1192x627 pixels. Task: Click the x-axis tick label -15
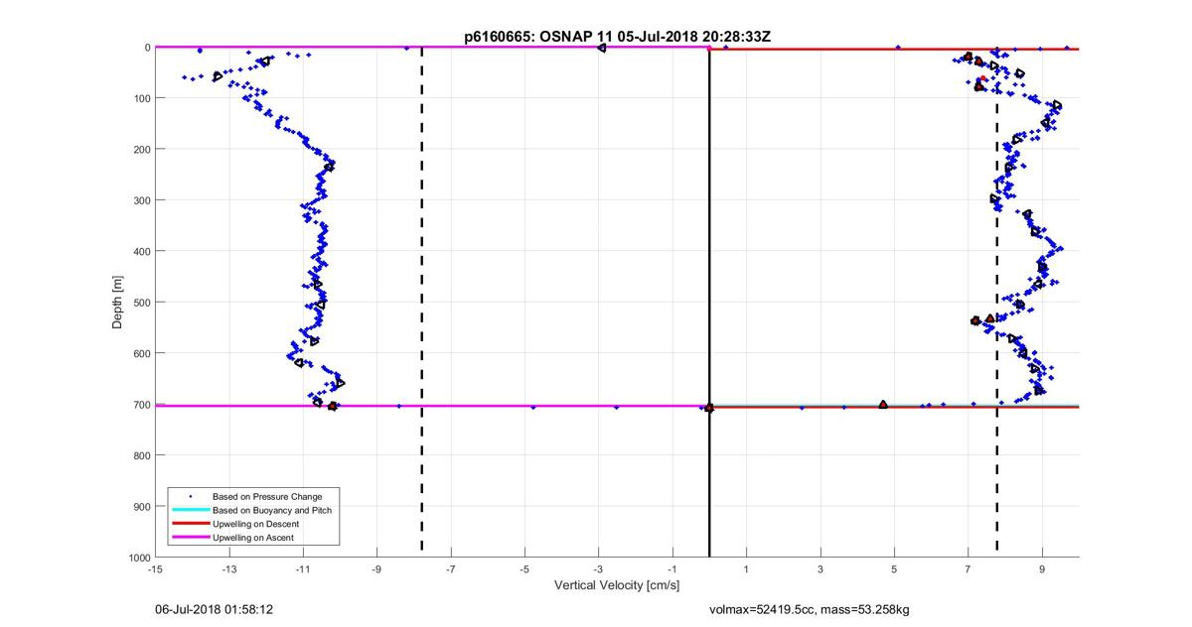155,569
